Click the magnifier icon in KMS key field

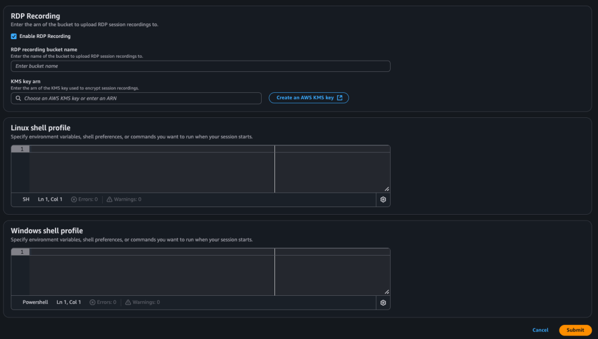tap(19, 99)
